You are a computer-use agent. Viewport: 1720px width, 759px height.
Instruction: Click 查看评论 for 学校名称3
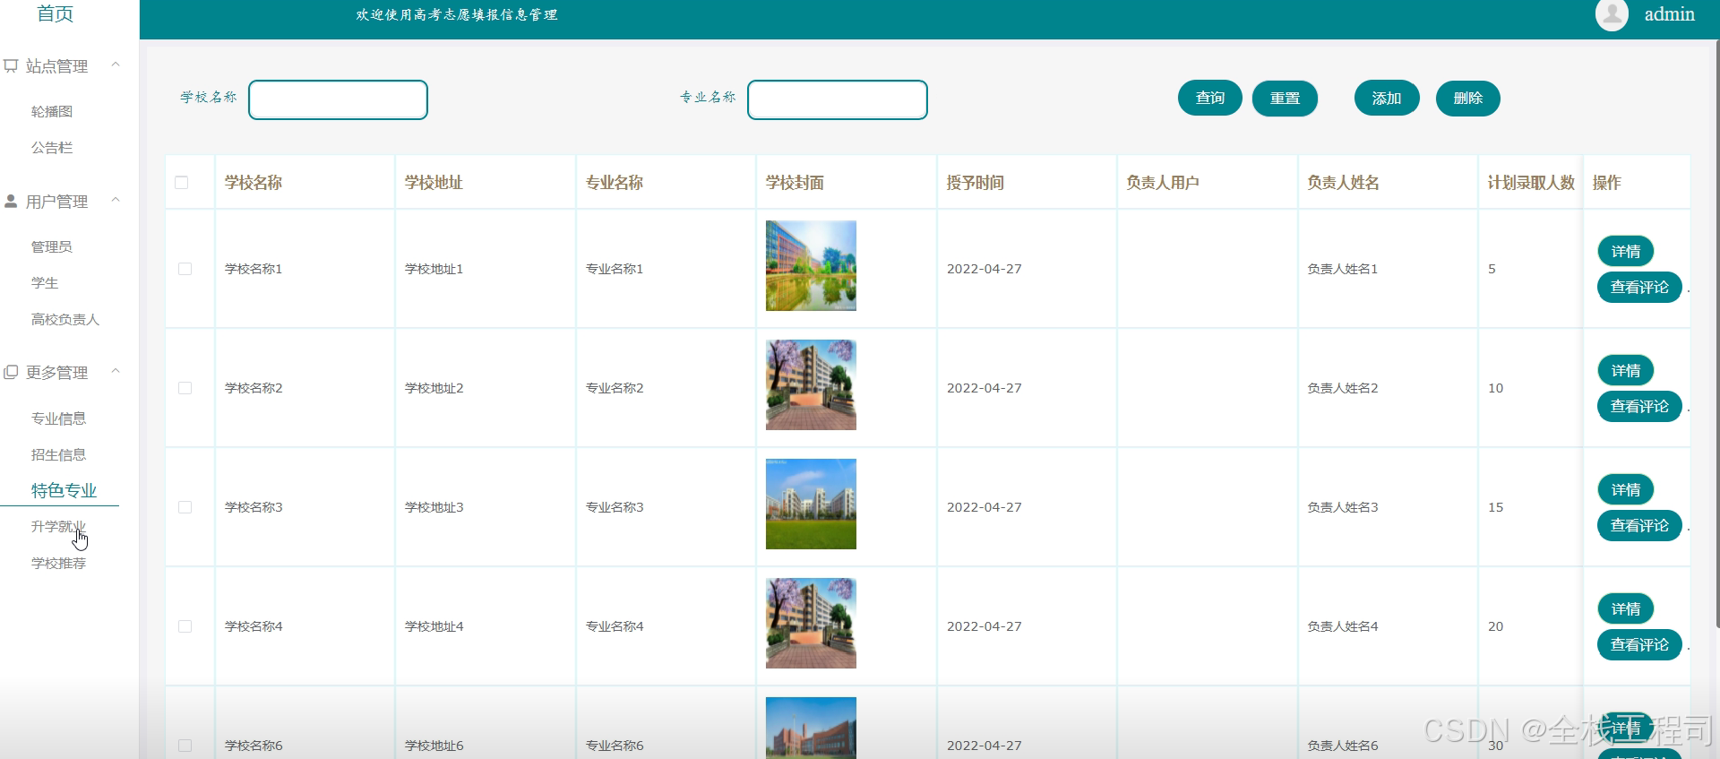click(1639, 526)
